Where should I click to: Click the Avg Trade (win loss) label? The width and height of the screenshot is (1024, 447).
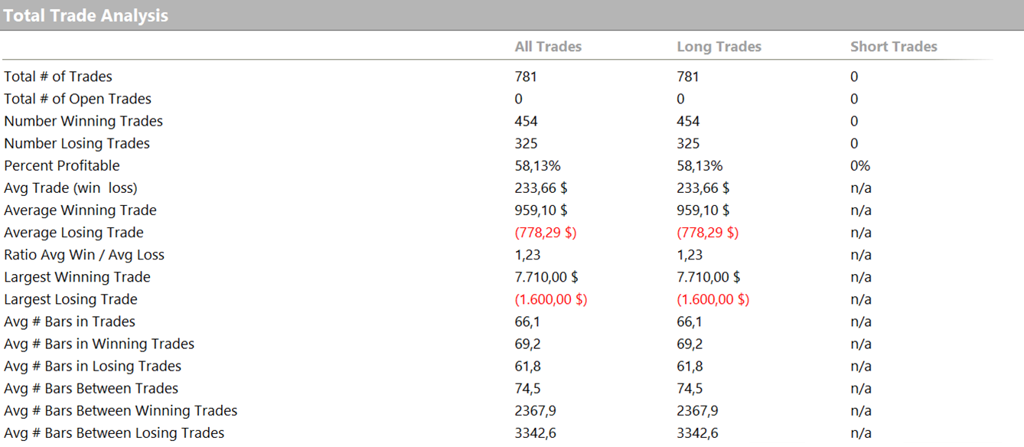click(x=70, y=188)
